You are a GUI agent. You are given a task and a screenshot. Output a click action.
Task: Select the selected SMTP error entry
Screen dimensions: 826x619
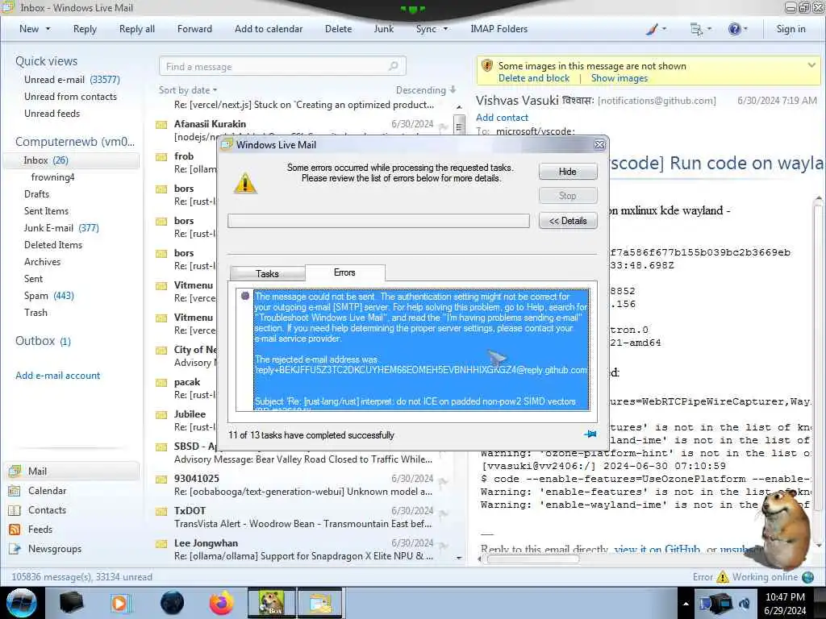(x=421, y=350)
